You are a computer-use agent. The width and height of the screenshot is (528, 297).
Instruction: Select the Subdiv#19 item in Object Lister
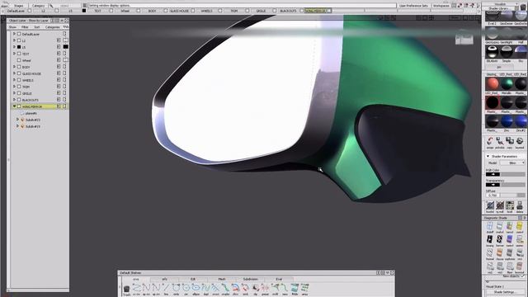coord(33,126)
